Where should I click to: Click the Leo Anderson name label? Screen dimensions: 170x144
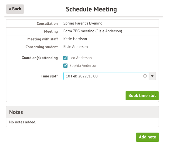pyautogui.click(x=81, y=58)
